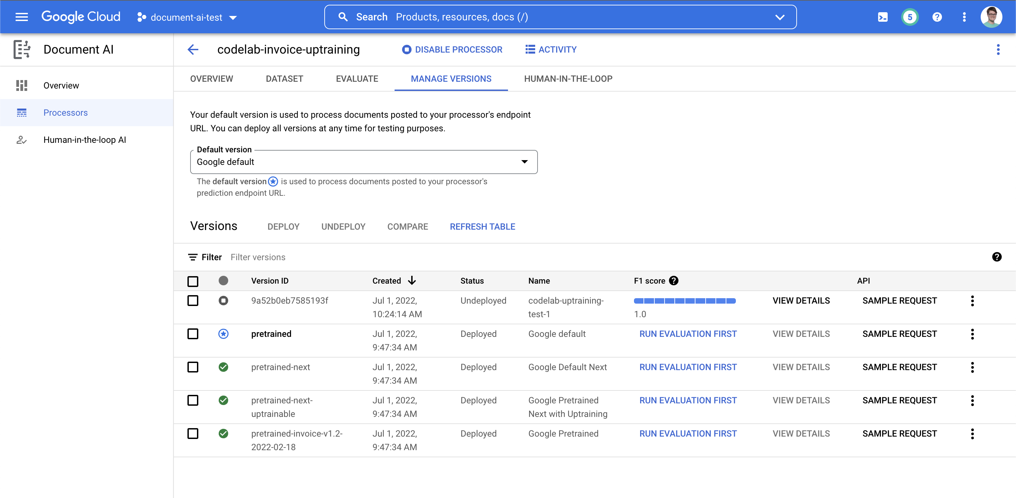Screen dimensions: 1016x498
Task: Click the user profile avatar
Action: tap(991, 17)
